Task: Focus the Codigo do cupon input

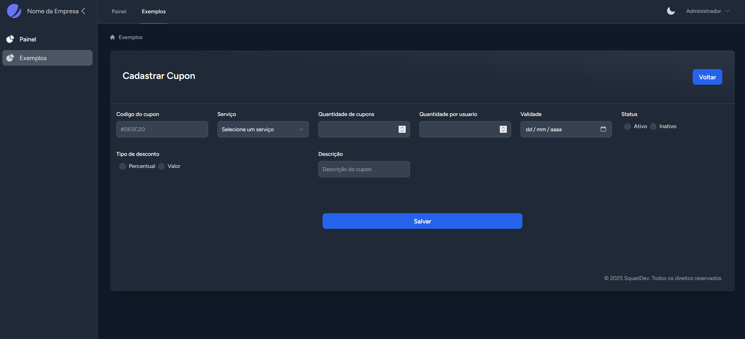Action: [x=162, y=129]
